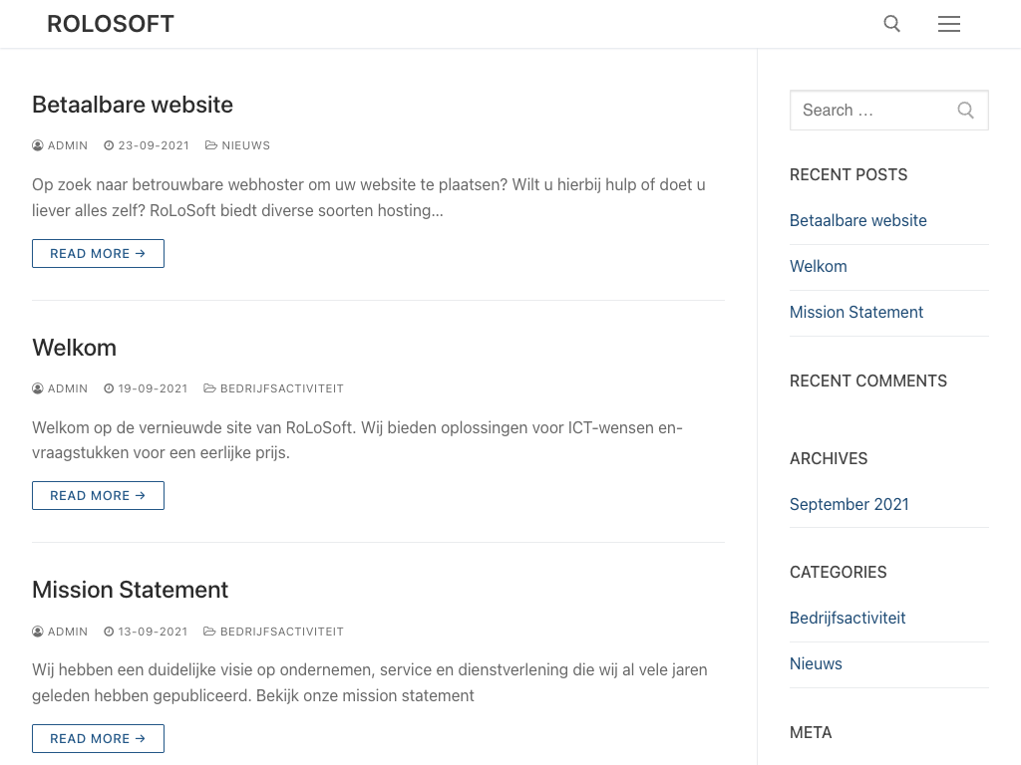Screen dimensions: 1021x765
Task: Open 'Mission Statement' in Recent Posts sidebar
Action: coord(855,312)
